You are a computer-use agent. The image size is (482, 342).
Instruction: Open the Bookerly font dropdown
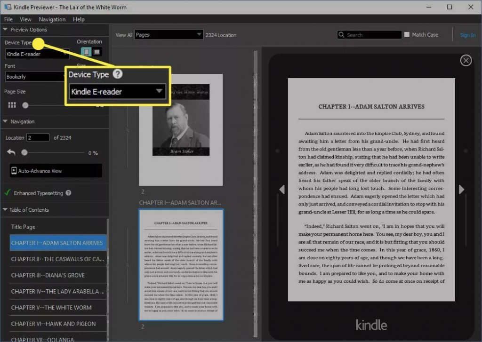[x=35, y=77]
